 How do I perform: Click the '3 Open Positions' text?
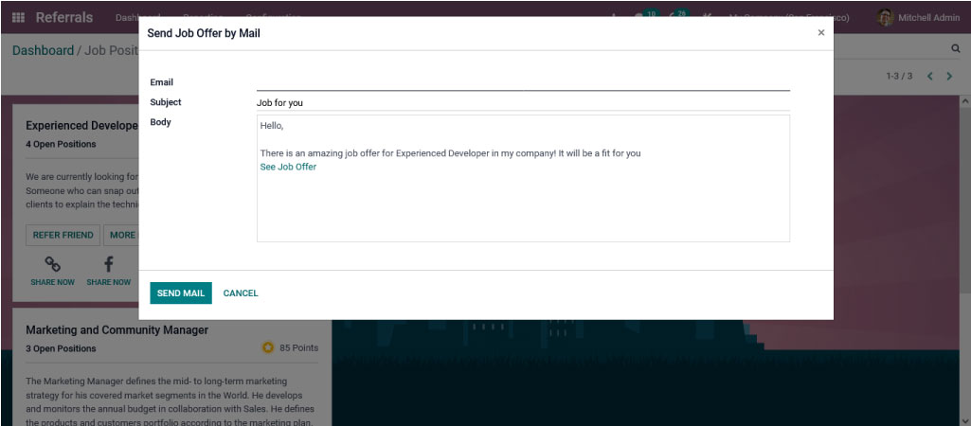pos(61,348)
